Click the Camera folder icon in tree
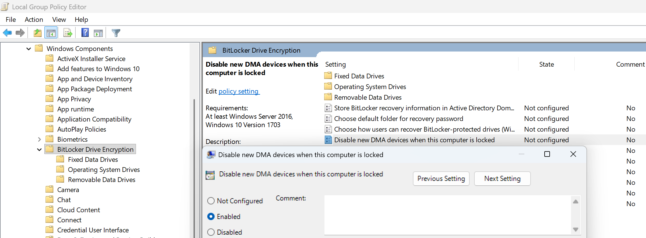Image resolution: width=646 pixels, height=238 pixels. pyautogui.click(x=50, y=189)
